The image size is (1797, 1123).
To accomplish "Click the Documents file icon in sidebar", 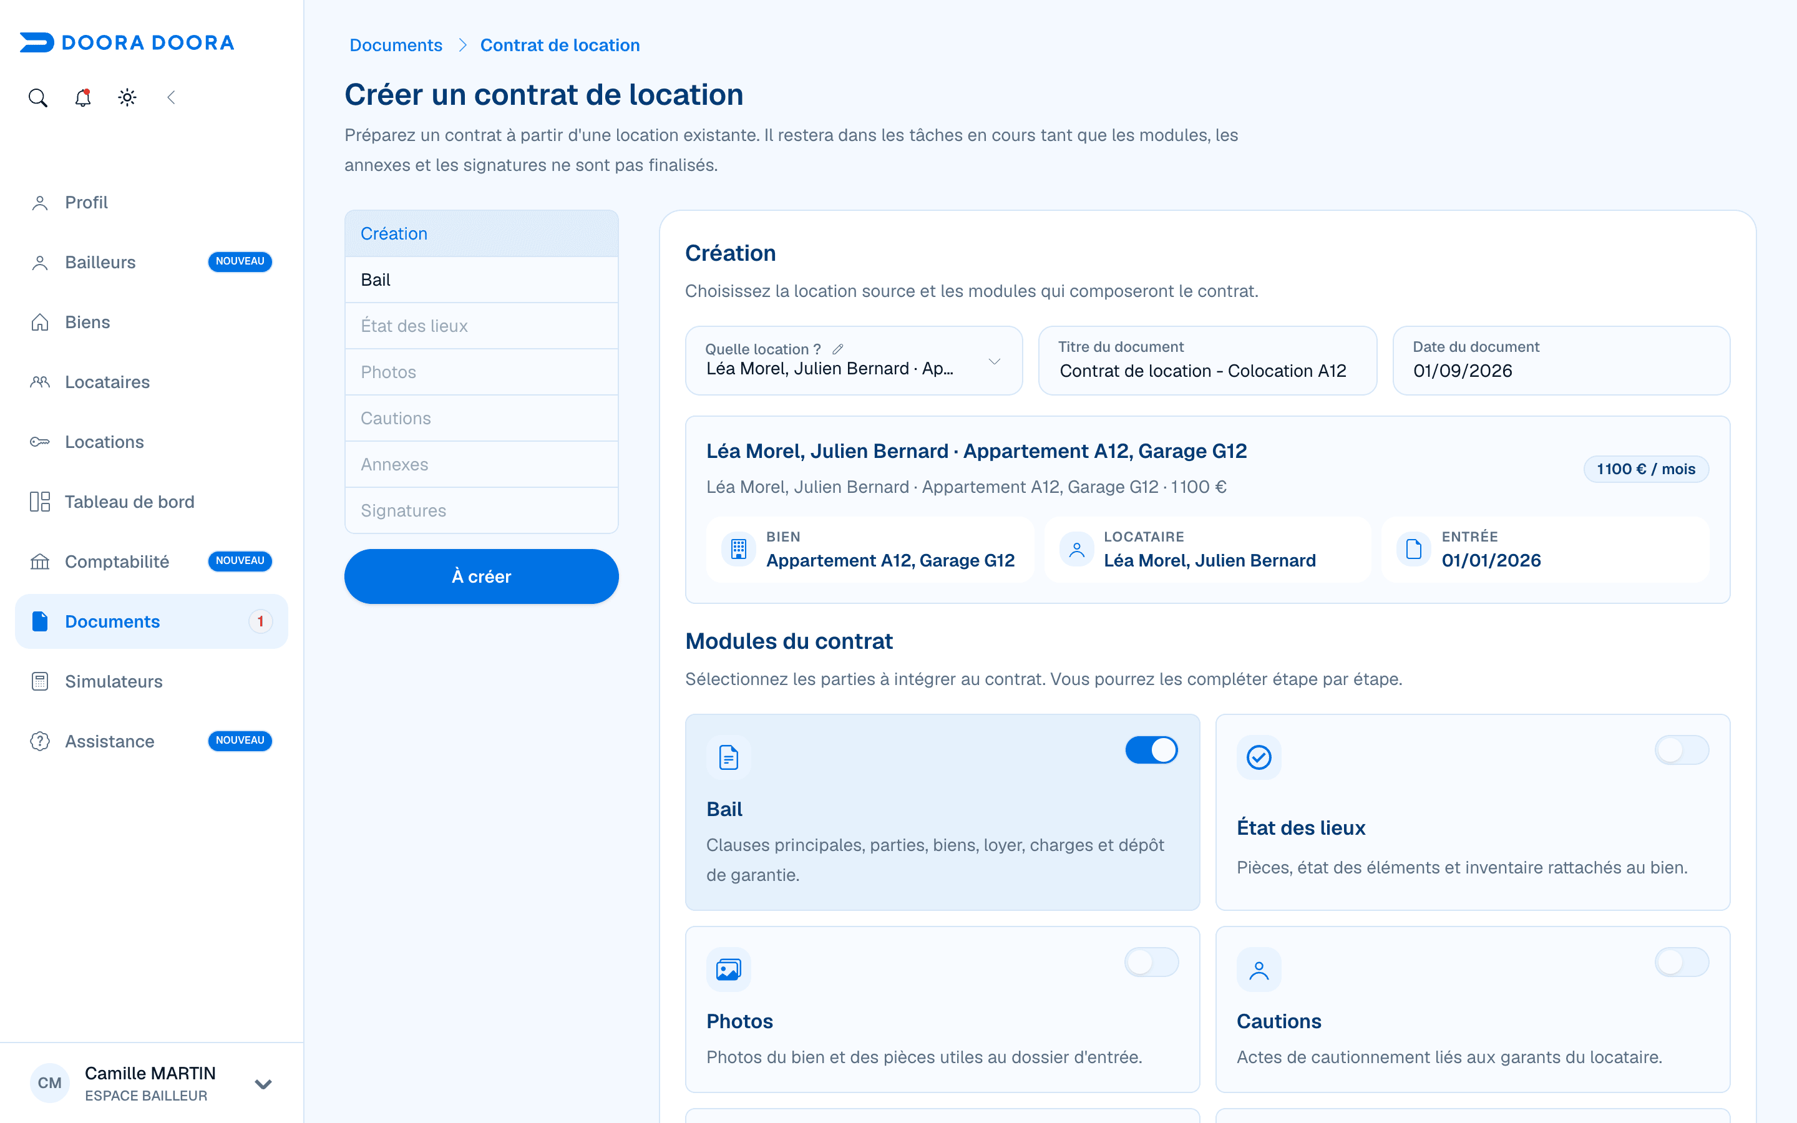I will click(x=40, y=621).
